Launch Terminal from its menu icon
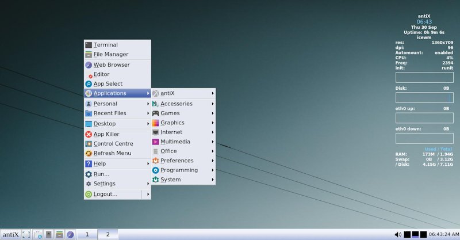This screenshot has width=460, height=240. pyautogui.click(x=89, y=45)
